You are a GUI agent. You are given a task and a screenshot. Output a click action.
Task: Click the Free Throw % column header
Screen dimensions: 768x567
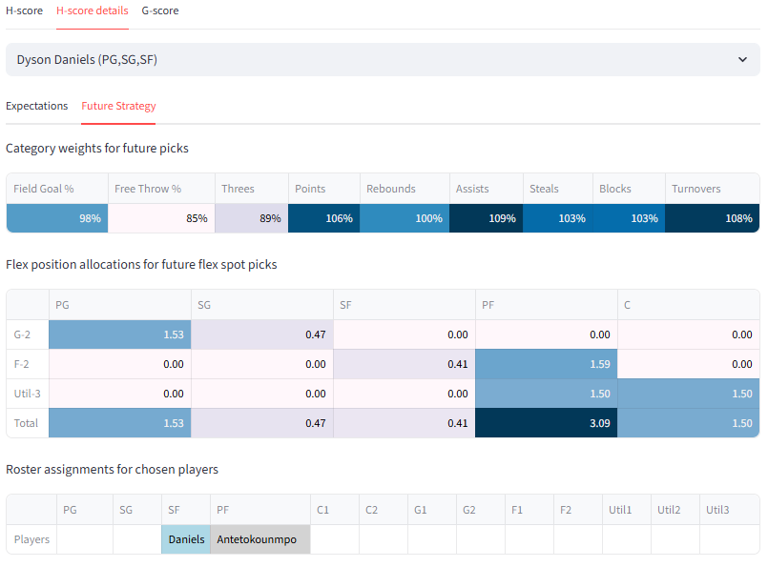pos(148,189)
